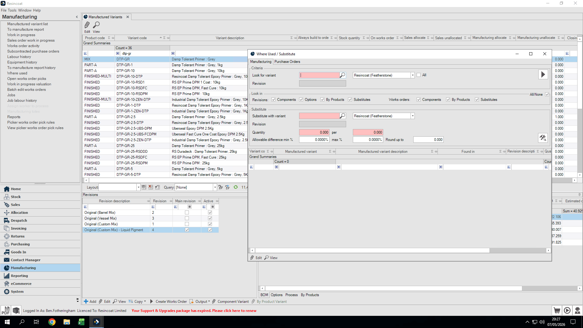This screenshot has height=328, width=583.
Task: Open the Tools menu
Action: click(x=12, y=10)
